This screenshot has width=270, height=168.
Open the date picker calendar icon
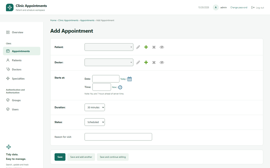tap(129, 79)
